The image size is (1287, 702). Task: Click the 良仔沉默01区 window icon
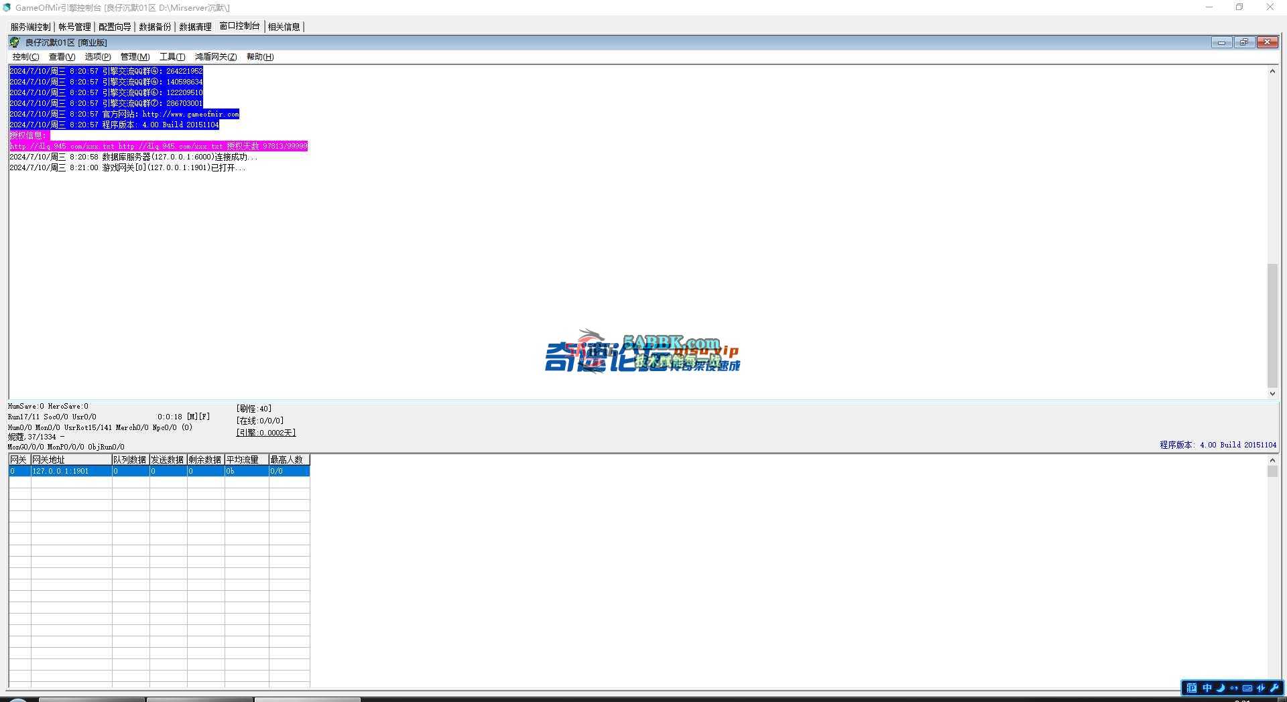(x=15, y=42)
